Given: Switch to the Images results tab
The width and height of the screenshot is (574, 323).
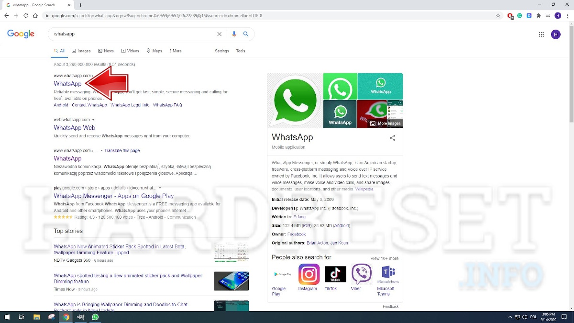Looking at the screenshot, I should 81,51.
